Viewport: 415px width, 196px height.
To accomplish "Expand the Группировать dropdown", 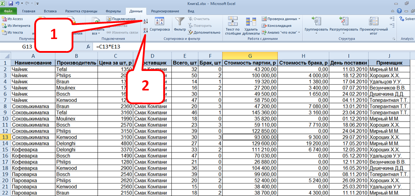I will coord(316,31).
